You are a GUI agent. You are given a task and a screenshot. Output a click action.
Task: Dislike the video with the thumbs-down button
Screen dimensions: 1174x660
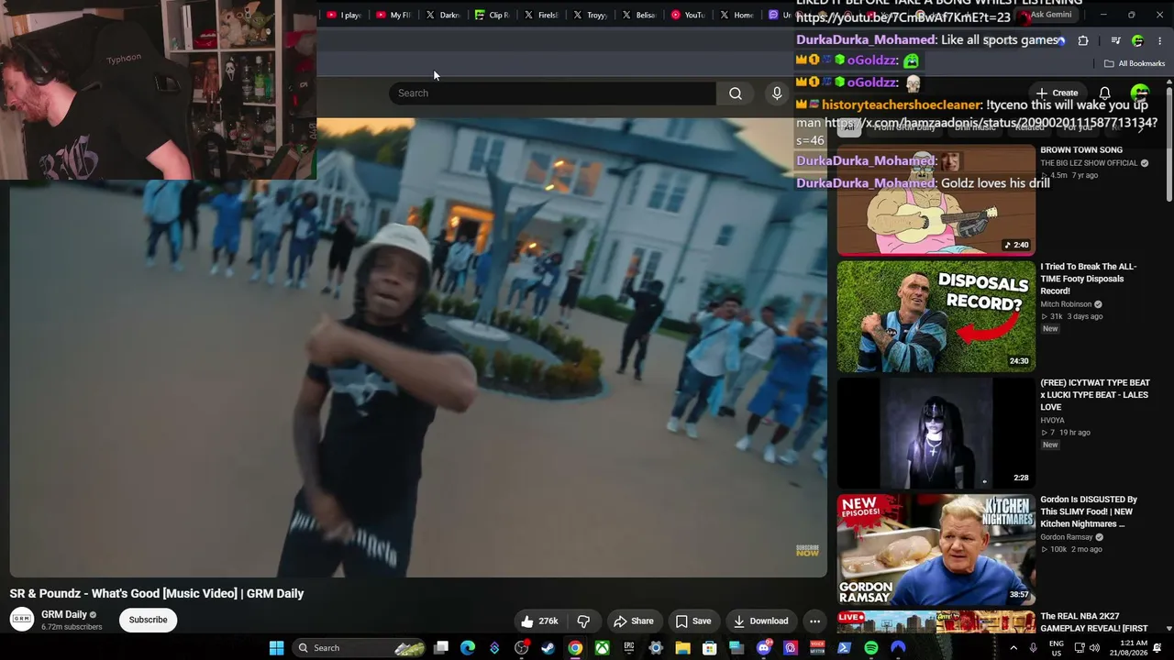pos(583,621)
